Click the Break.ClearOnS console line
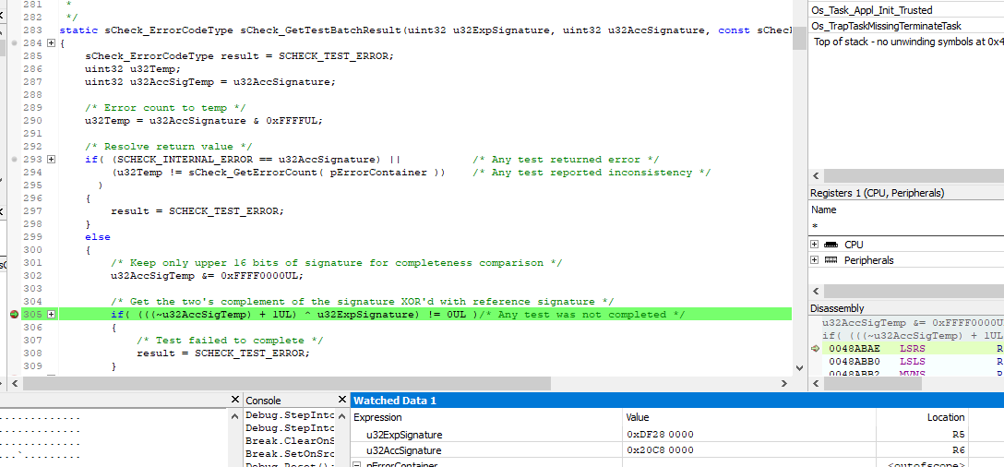The height and width of the screenshot is (467, 1004). point(290,441)
